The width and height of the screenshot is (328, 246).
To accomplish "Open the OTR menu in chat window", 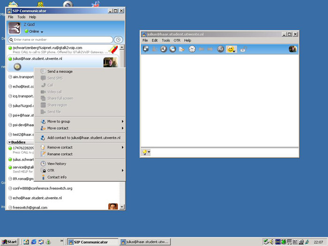I will click(x=177, y=40).
